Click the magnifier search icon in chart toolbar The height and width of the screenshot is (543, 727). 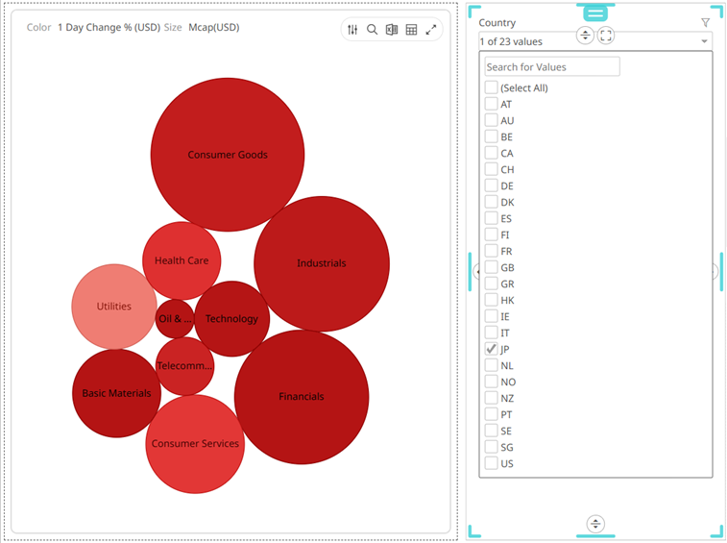click(372, 30)
